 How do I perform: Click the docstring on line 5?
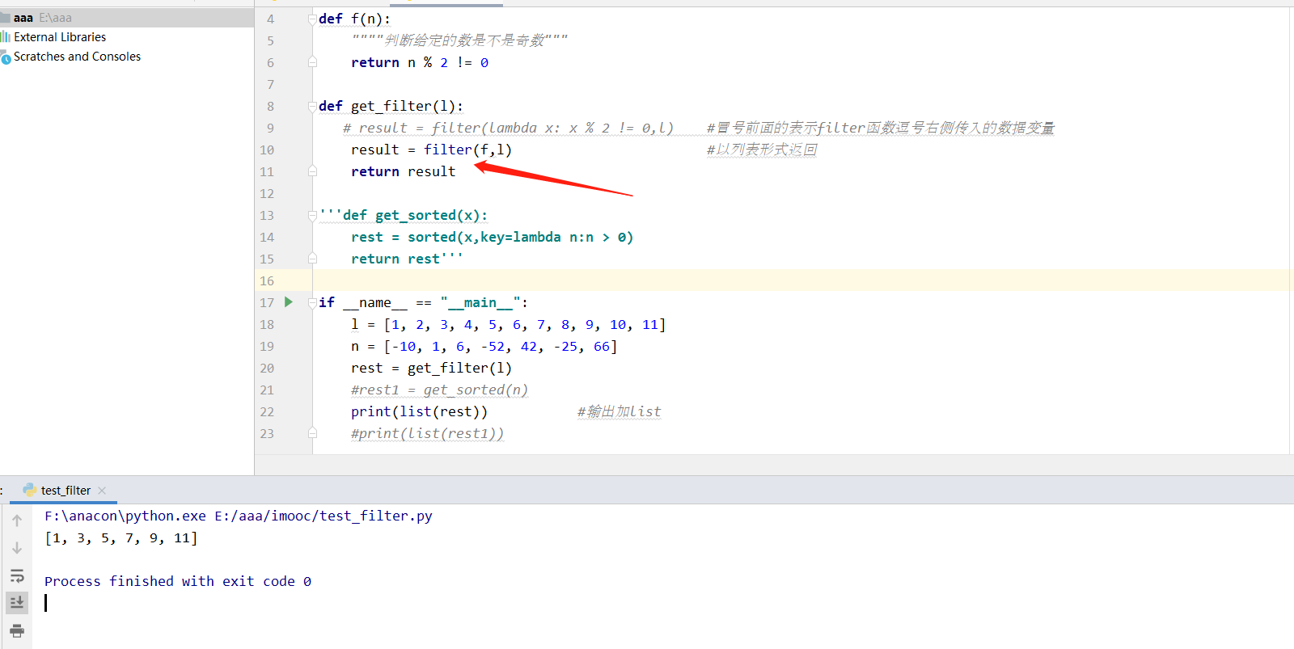pos(459,40)
